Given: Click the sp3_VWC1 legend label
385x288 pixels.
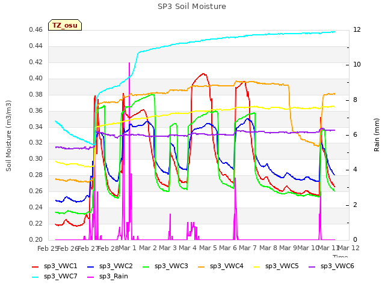Looking at the screenshot, I should coord(61,266).
